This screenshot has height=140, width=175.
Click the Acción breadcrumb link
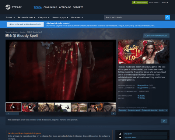[23, 32]
